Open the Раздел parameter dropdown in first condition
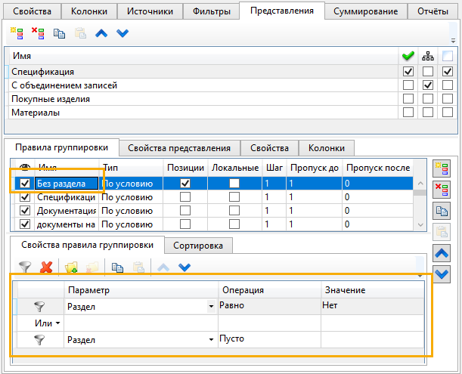This screenshot has height=374, width=462. (210, 307)
